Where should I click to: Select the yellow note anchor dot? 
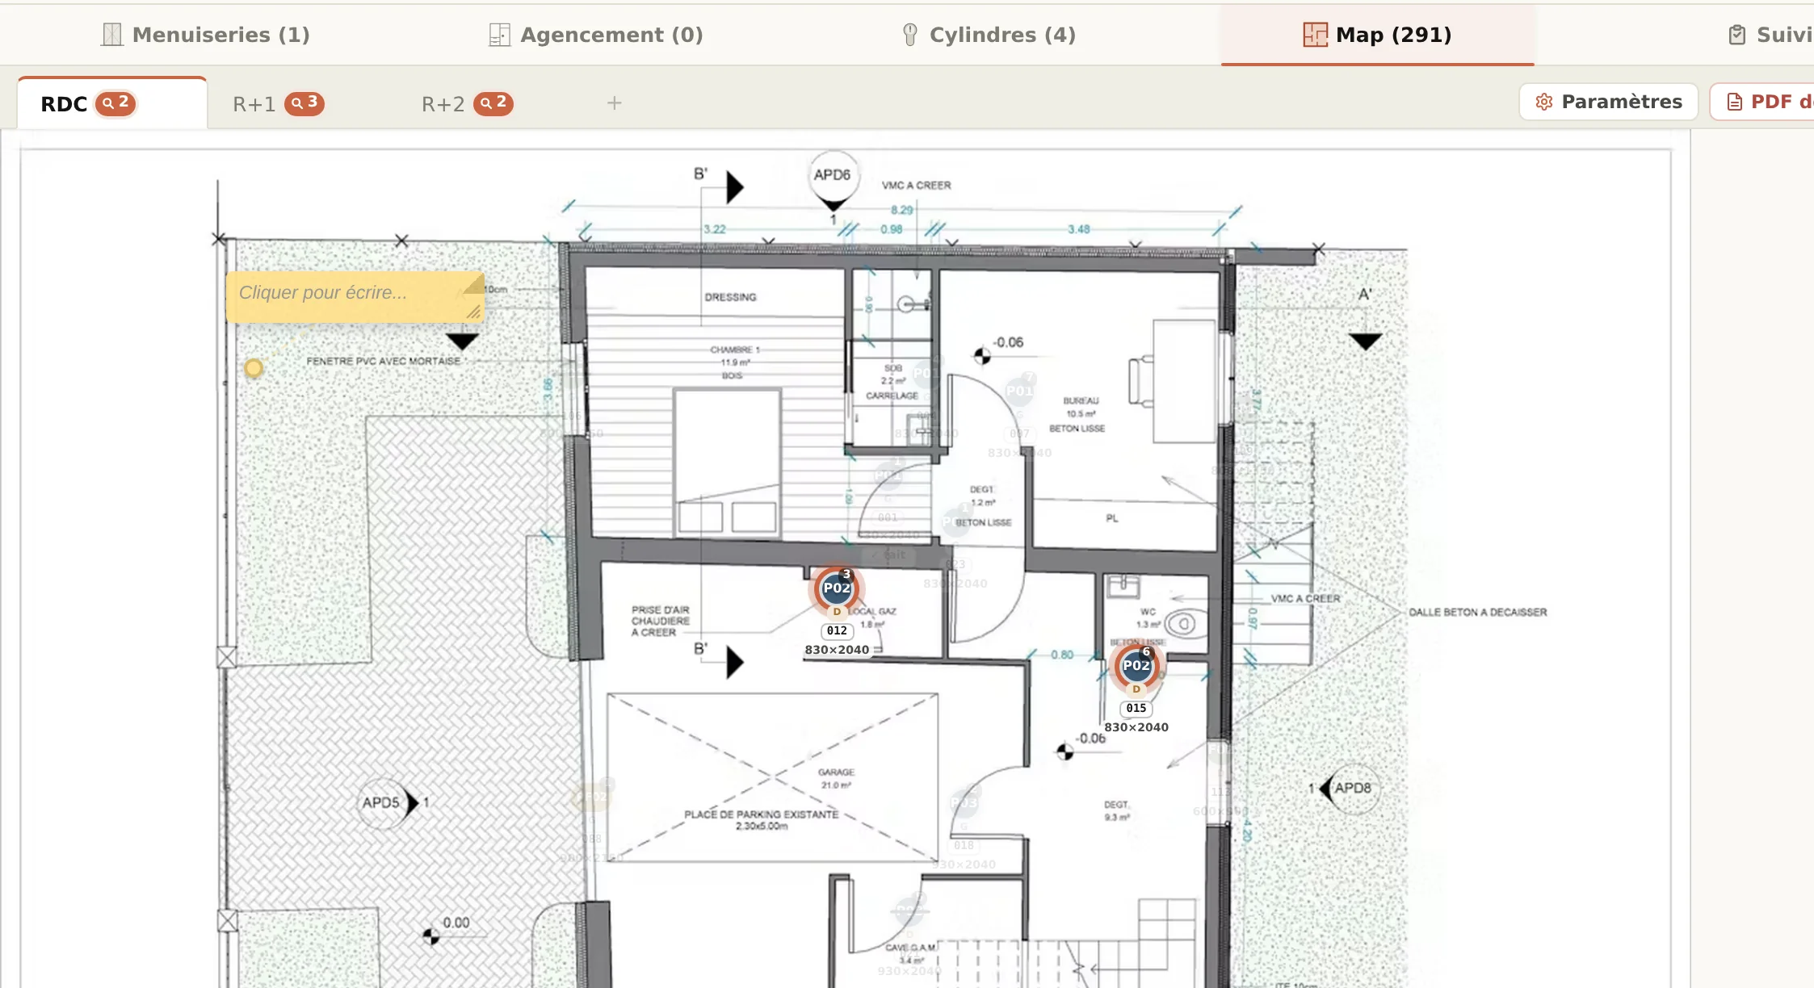coord(254,368)
